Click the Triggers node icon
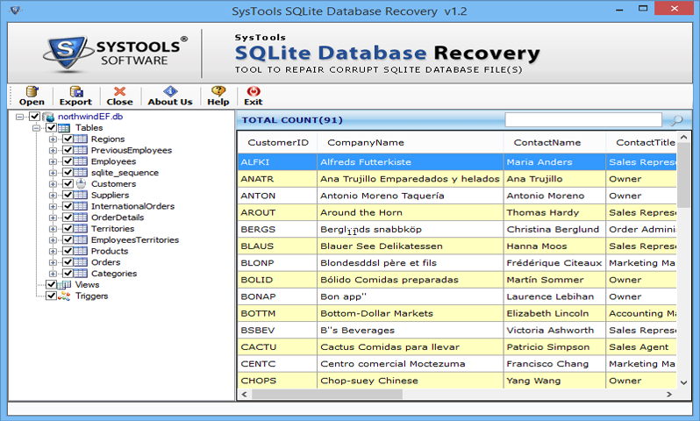Screen dimensions: 700x421 [x=64, y=296]
